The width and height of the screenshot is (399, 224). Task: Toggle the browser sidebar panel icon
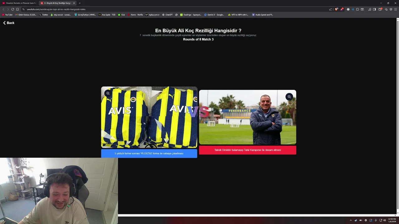pyautogui.click(x=374, y=9)
